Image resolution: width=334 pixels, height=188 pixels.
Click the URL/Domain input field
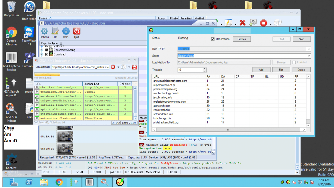[80, 67]
